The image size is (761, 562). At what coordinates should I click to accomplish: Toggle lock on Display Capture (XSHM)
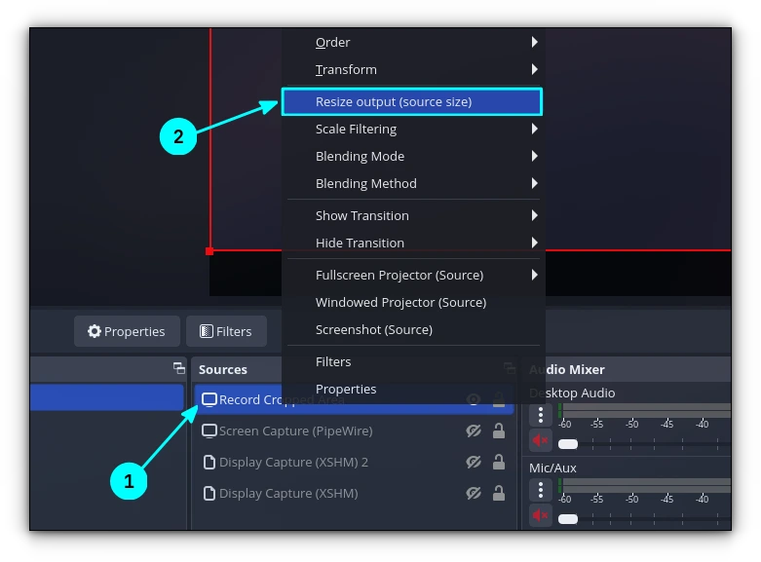[499, 493]
